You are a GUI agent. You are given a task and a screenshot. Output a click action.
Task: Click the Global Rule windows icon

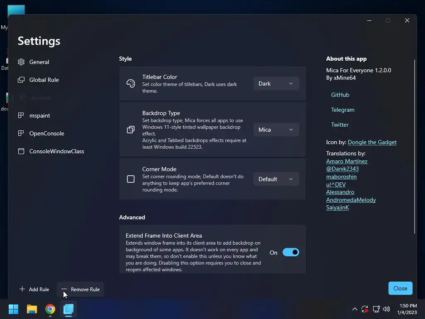coord(21,80)
